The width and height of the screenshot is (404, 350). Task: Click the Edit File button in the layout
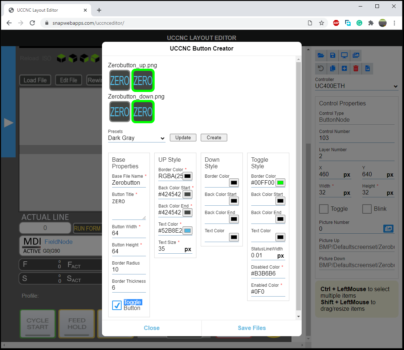[69, 80]
